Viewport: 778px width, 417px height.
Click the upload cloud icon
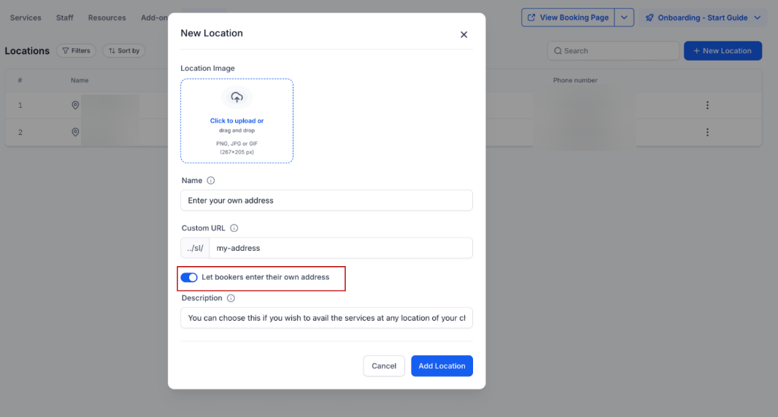[236, 97]
